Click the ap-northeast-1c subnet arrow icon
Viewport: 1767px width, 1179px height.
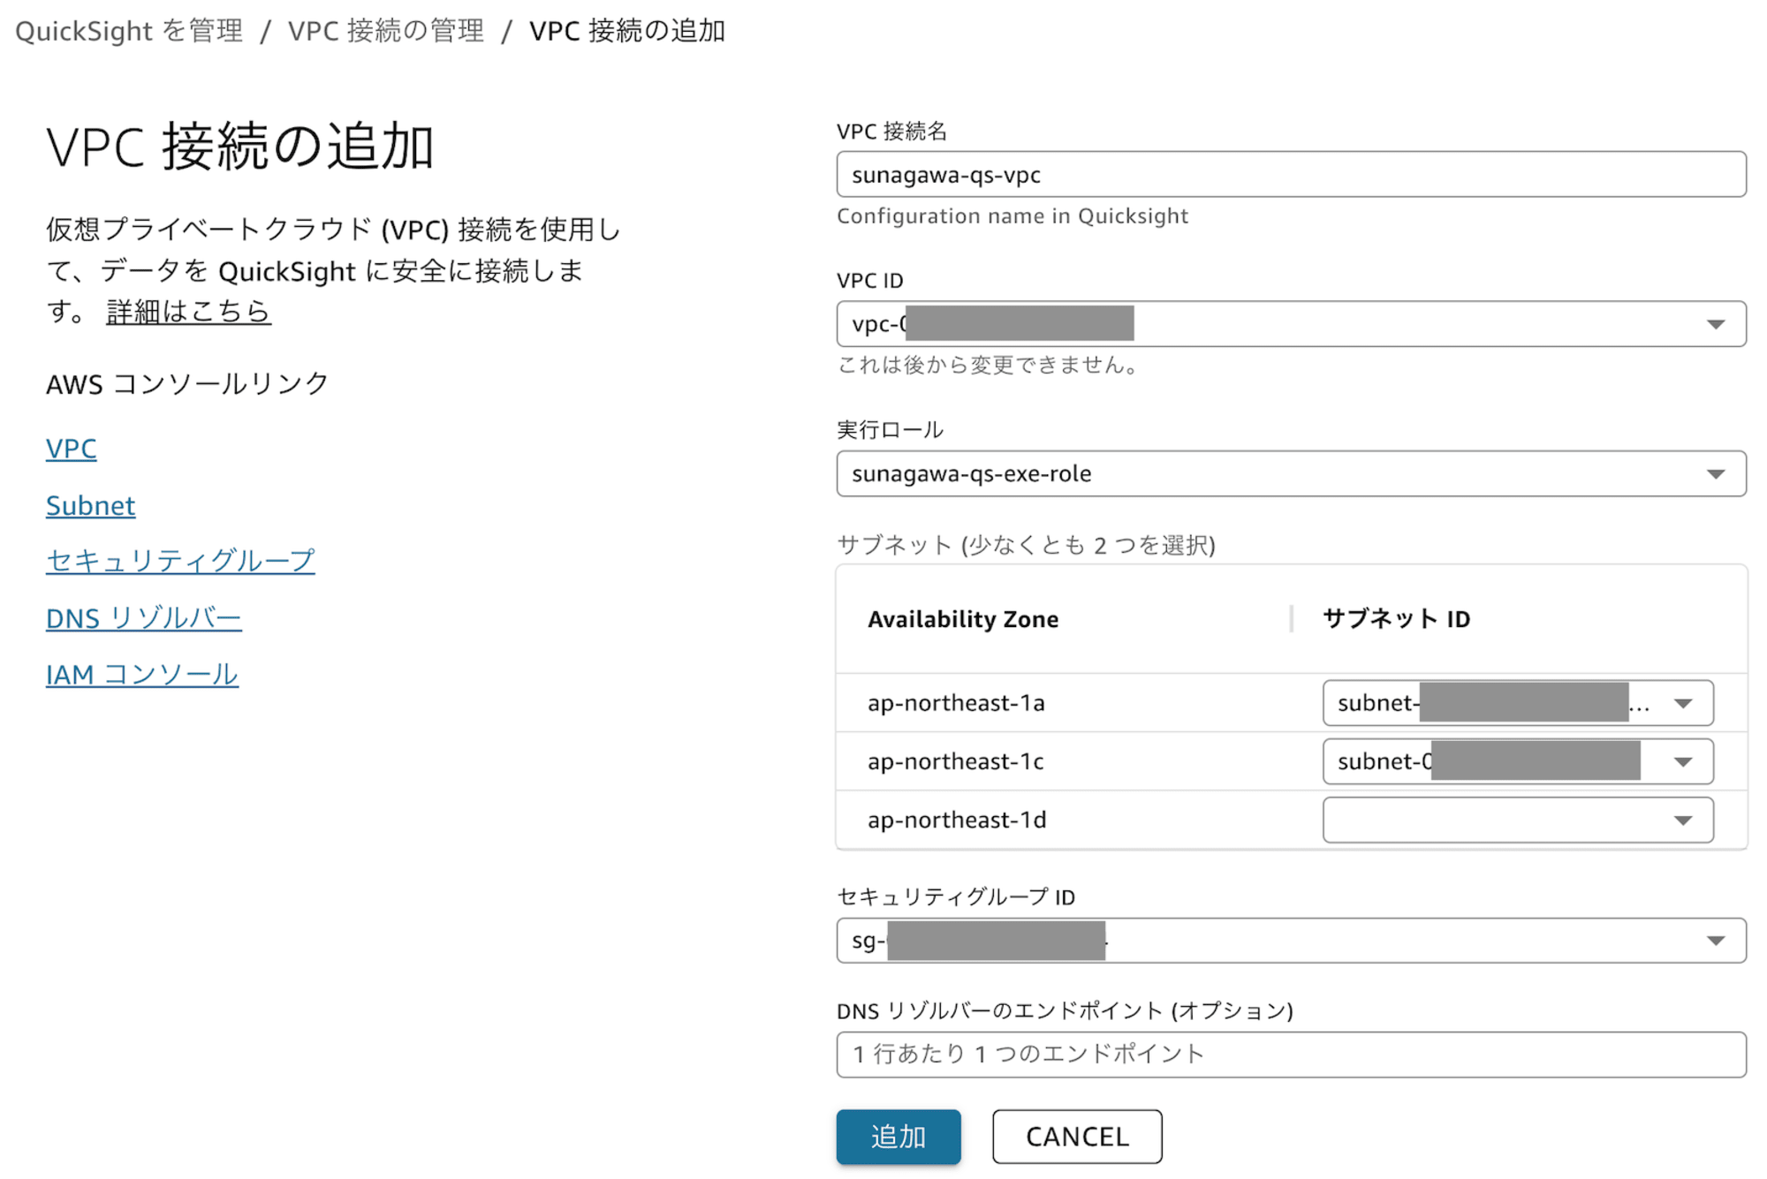pos(1683,762)
